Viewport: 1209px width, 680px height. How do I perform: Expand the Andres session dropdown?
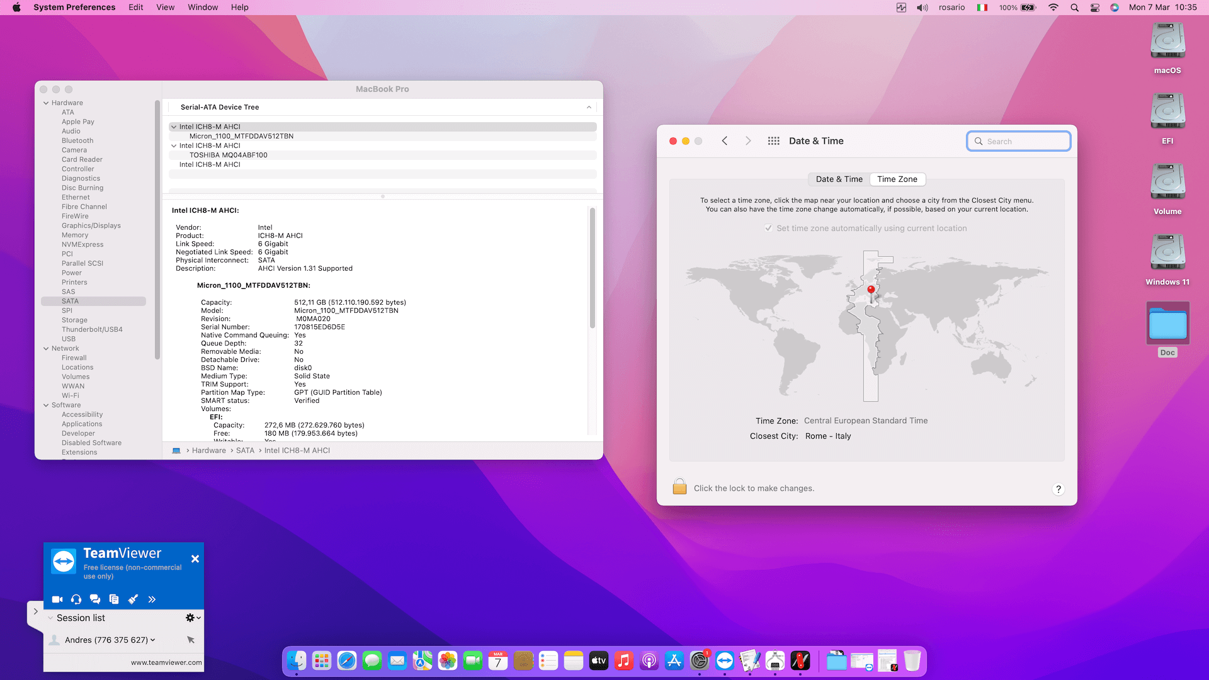tap(152, 640)
